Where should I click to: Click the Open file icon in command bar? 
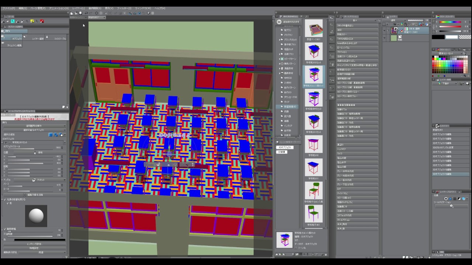point(76,13)
